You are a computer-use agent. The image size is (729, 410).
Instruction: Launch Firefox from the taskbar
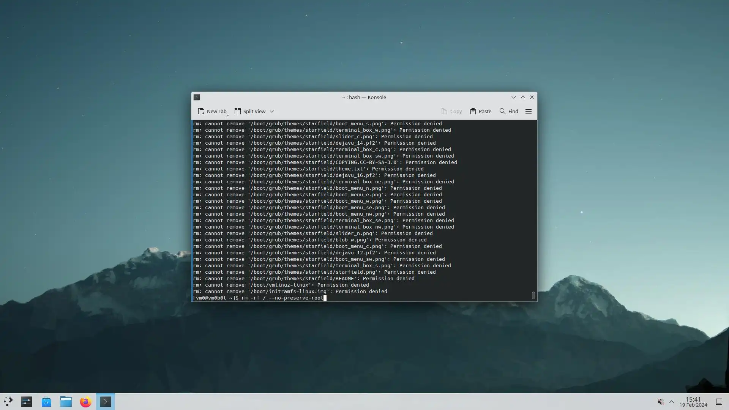point(86,402)
